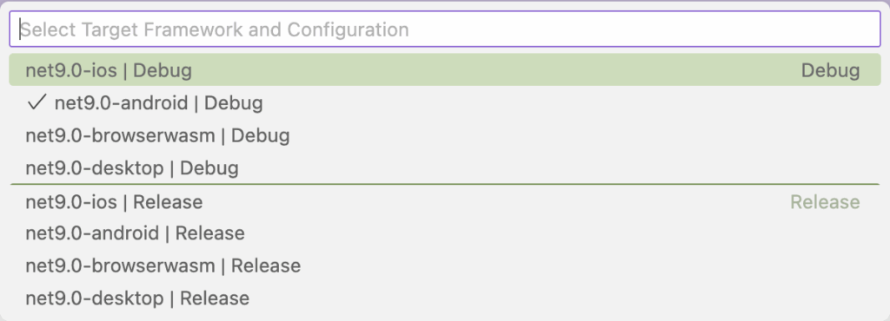Select net9.0-desktop | Debug target
This screenshot has height=321, width=890.
coord(445,168)
